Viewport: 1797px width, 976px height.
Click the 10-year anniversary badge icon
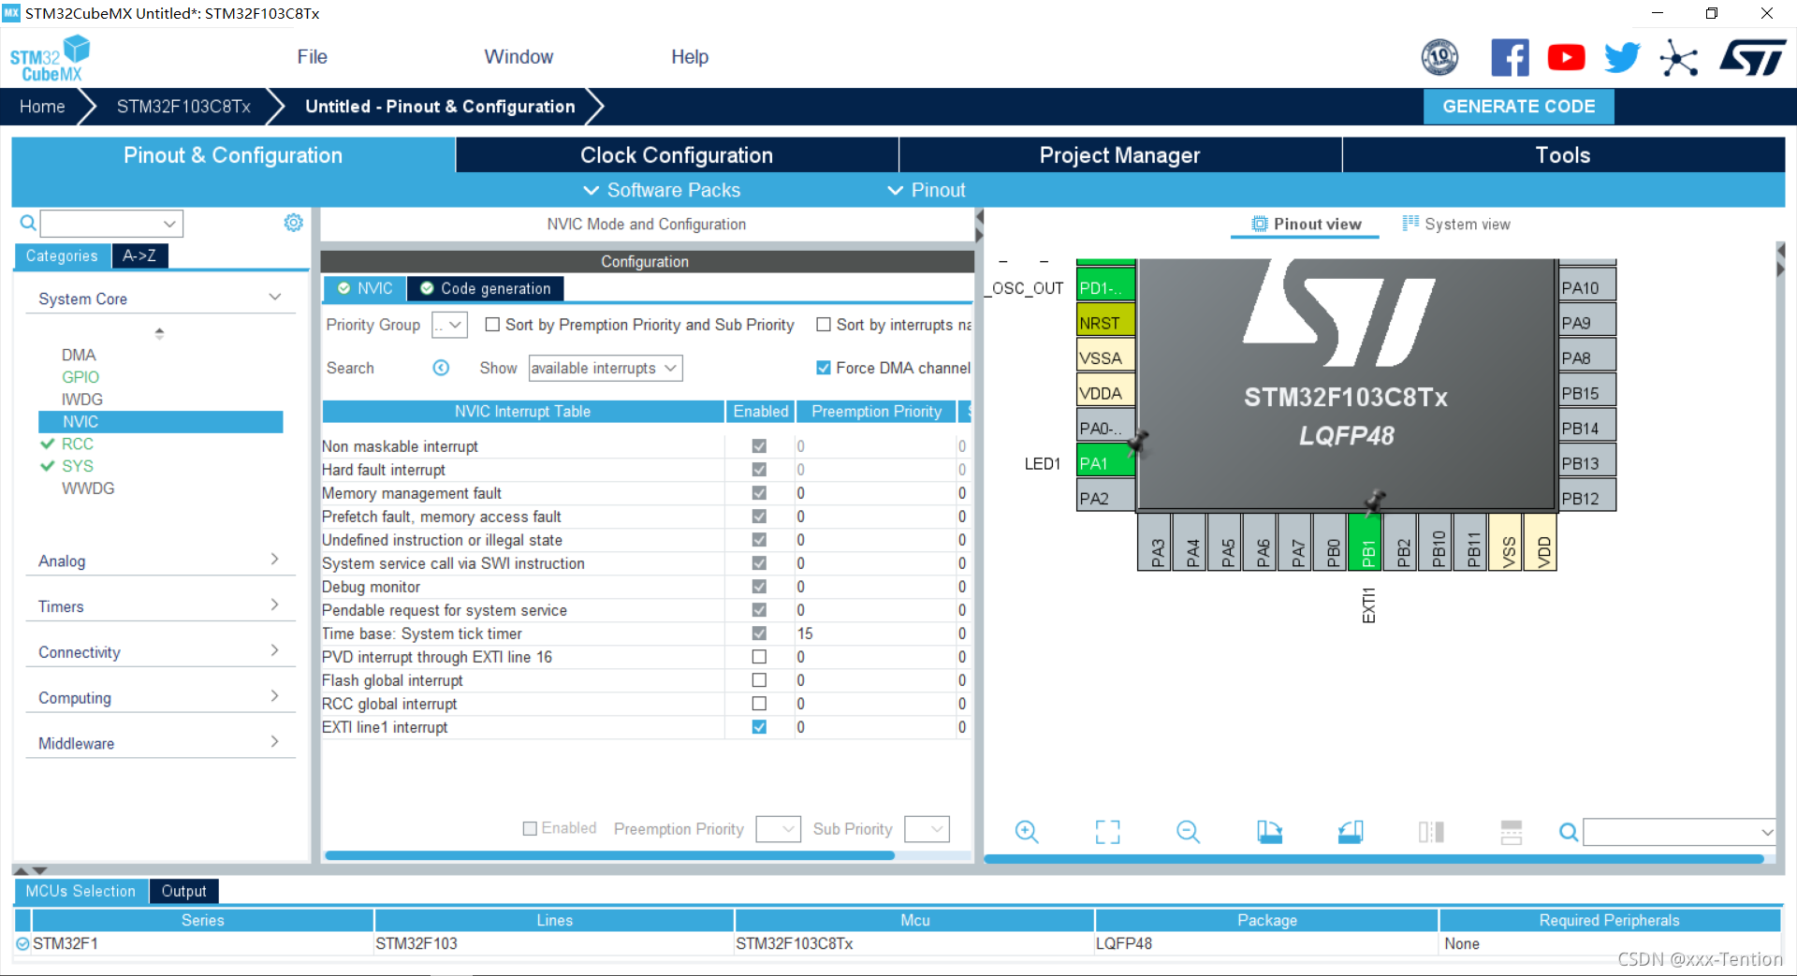tap(1439, 58)
